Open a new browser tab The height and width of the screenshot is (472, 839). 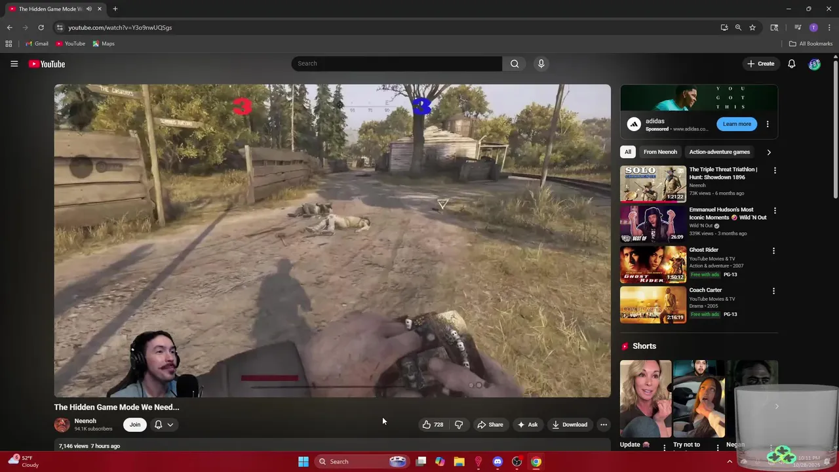click(x=115, y=9)
